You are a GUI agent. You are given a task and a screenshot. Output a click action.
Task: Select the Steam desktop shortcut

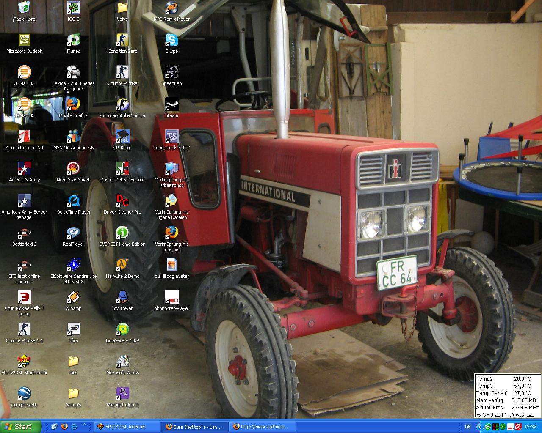[171, 104]
